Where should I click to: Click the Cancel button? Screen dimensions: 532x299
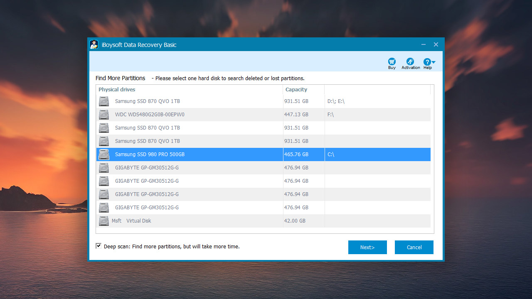414,247
